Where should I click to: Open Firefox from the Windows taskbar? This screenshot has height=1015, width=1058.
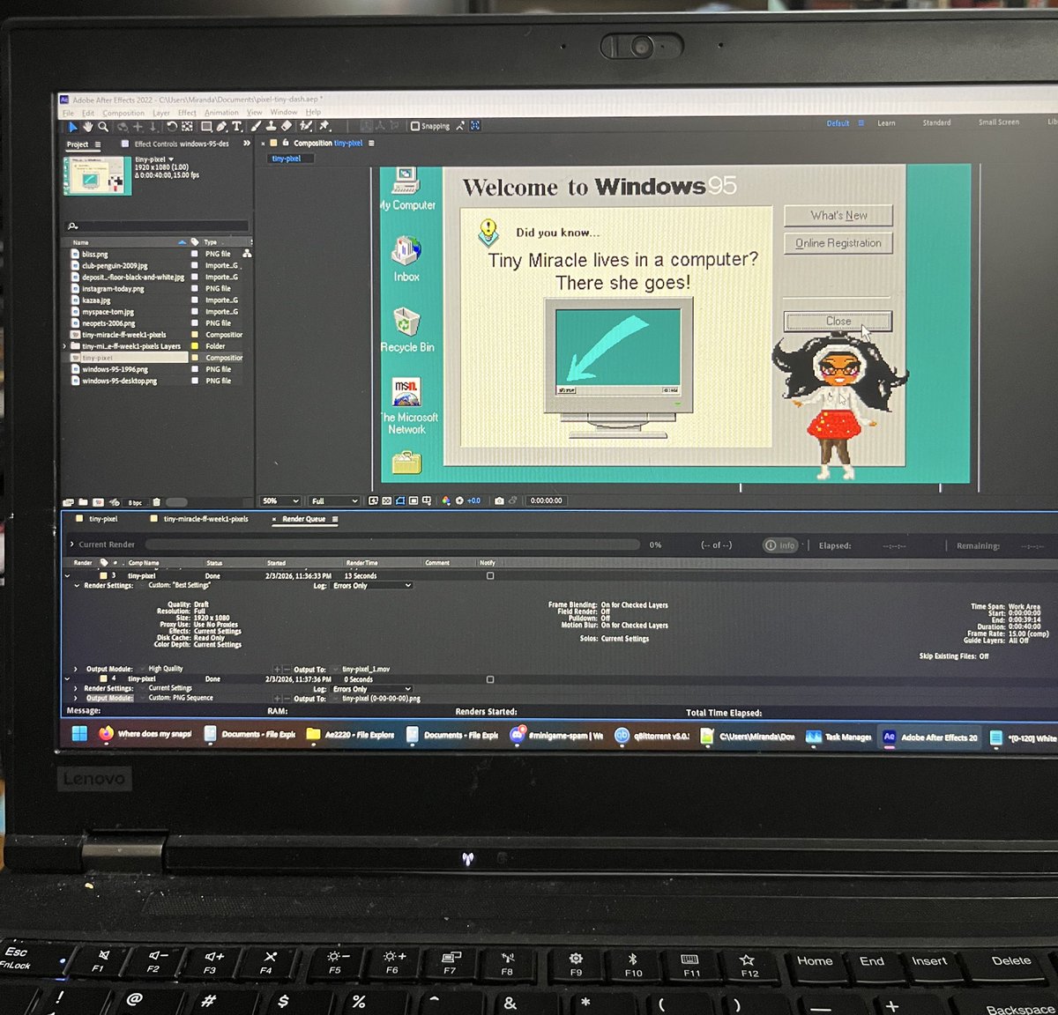pyautogui.click(x=106, y=734)
